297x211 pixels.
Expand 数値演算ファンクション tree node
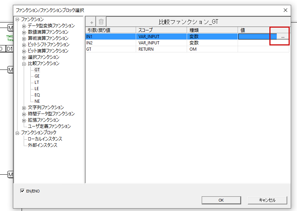pyautogui.click(x=24, y=32)
